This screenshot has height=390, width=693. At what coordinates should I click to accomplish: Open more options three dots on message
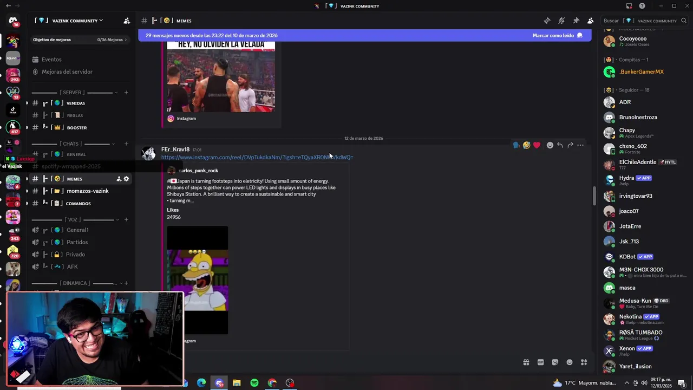[580, 145]
